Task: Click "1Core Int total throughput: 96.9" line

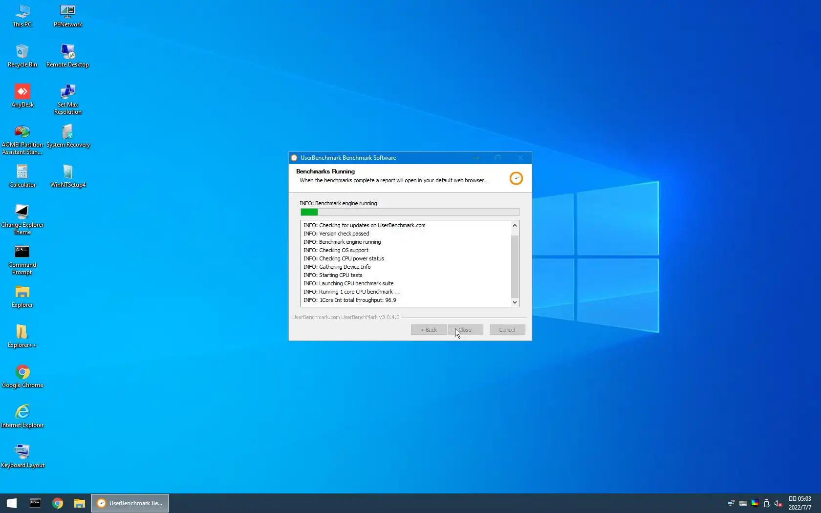Action: [350, 300]
